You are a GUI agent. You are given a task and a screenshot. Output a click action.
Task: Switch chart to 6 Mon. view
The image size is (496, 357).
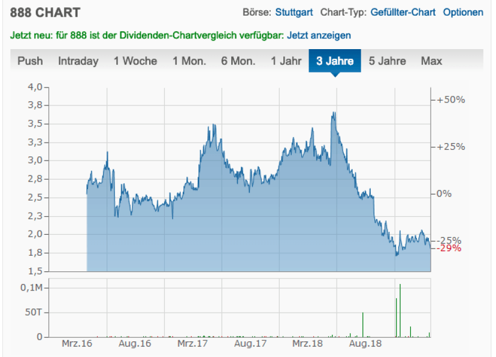pos(238,61)
